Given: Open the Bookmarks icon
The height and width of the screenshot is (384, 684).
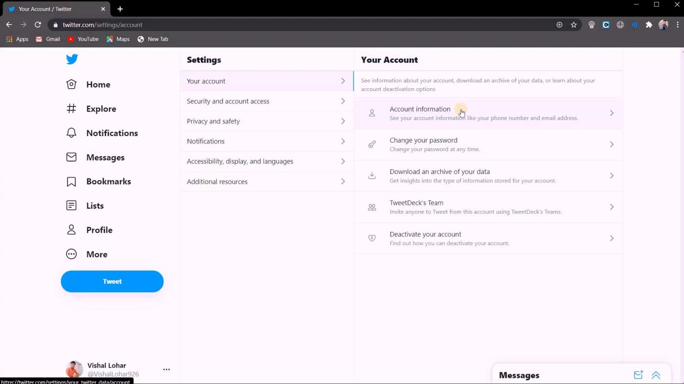Looking at the screenshot, I should (71, 181).
